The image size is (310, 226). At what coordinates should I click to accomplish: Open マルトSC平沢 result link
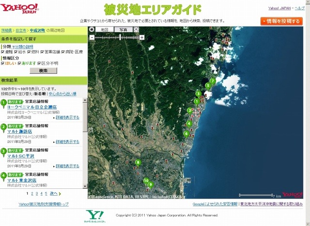(x=21, y=156)
